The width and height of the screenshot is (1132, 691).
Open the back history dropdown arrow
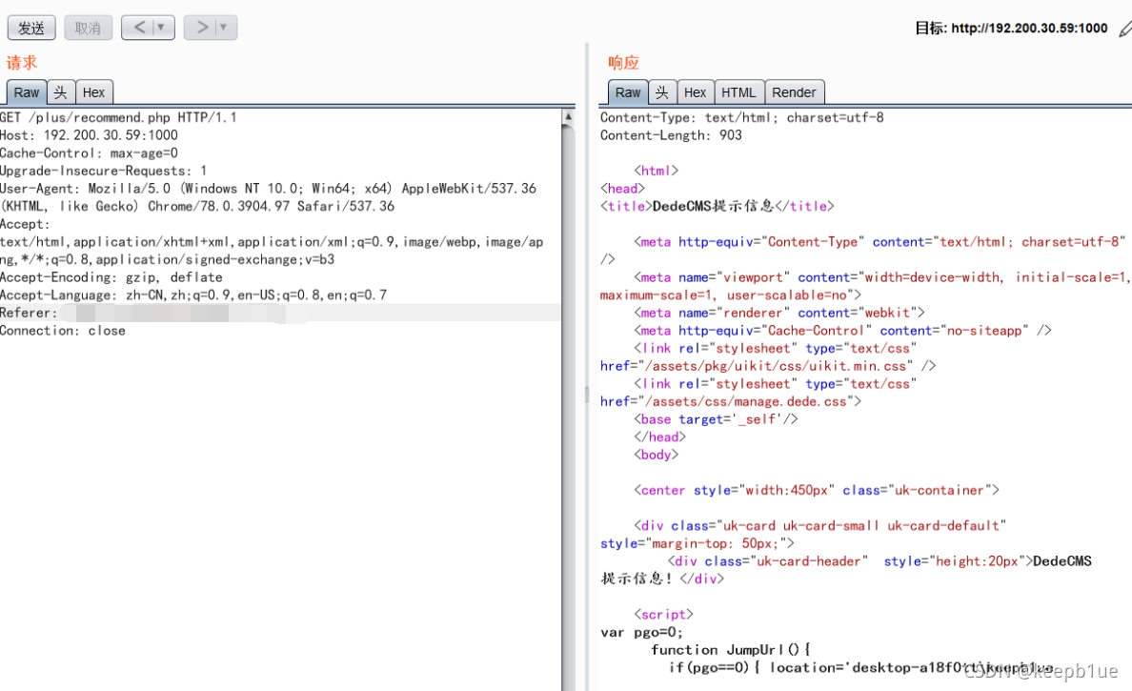(161, 28)
